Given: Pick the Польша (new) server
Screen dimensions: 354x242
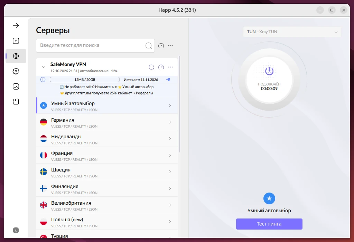Looking at the screenshot, I should [107, 222].
